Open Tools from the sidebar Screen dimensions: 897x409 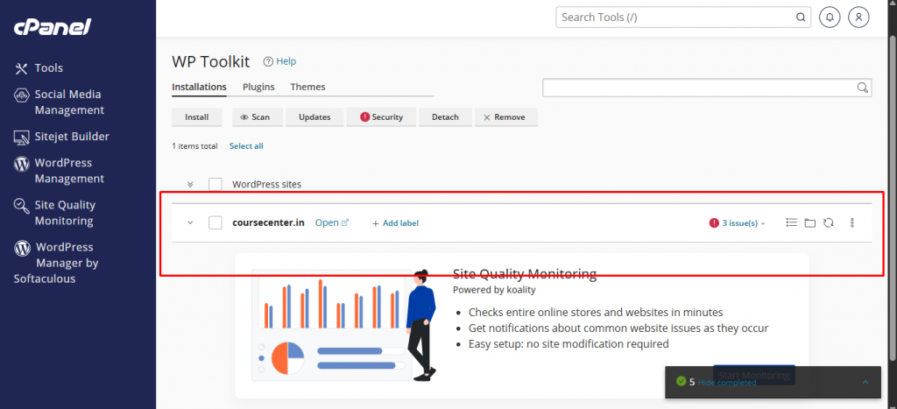pos(39,68)
